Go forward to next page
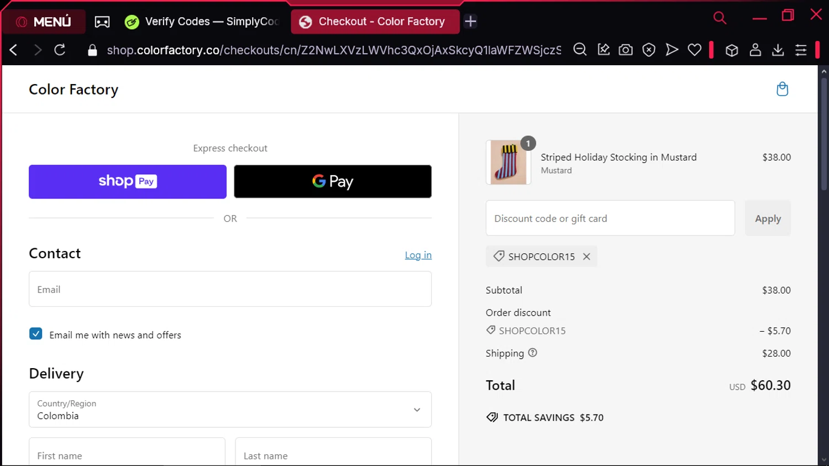 38,50
